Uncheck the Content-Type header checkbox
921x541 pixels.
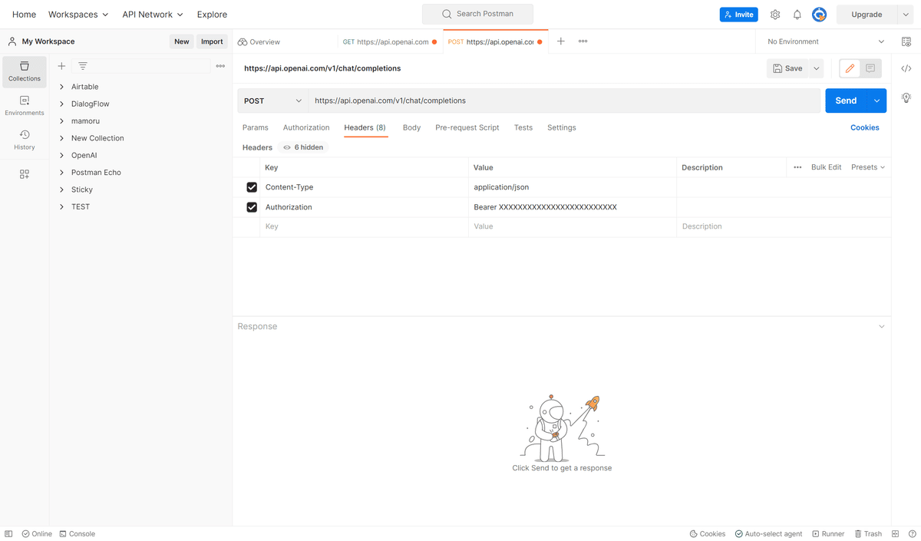252,187
